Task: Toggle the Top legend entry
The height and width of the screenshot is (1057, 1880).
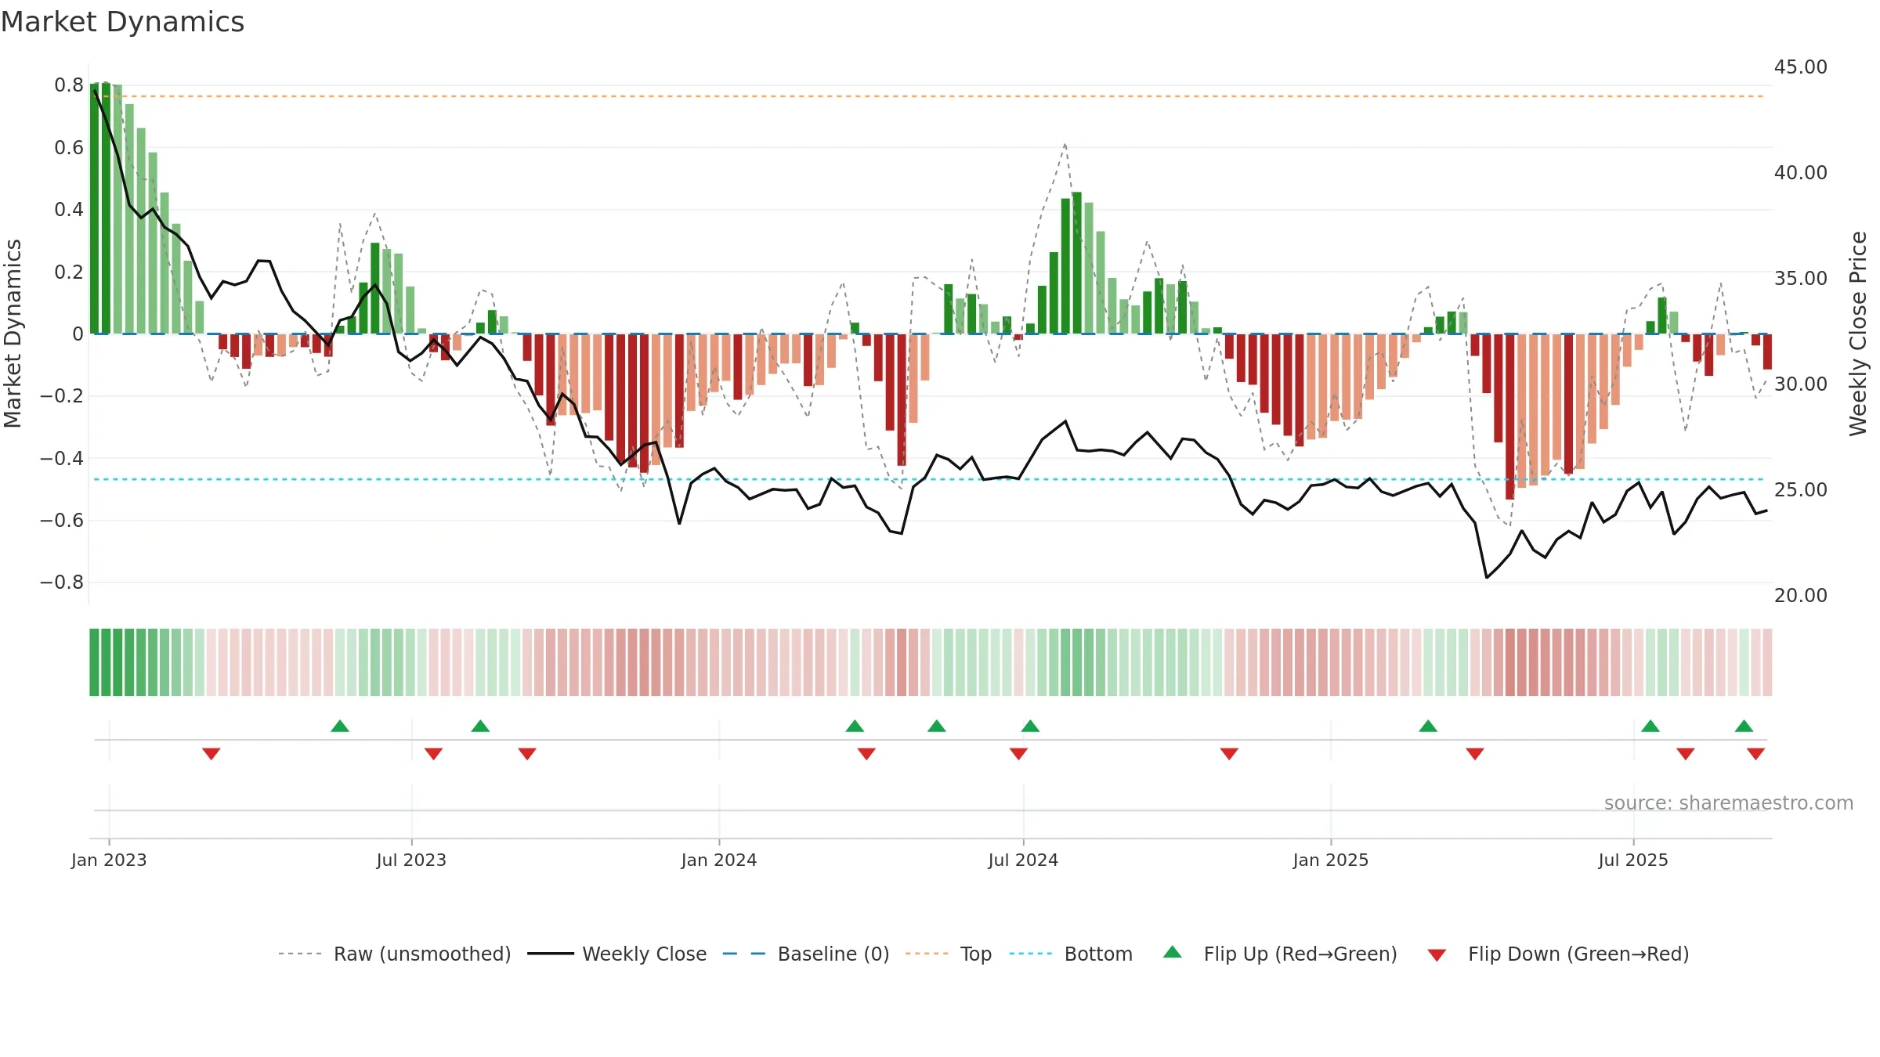Action: click(x=949, y=954)
